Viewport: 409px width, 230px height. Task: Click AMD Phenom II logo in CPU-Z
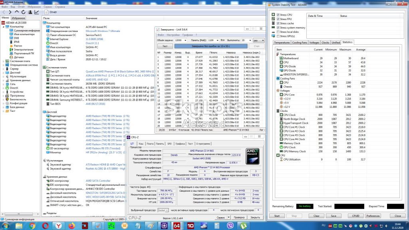point(252,157)
